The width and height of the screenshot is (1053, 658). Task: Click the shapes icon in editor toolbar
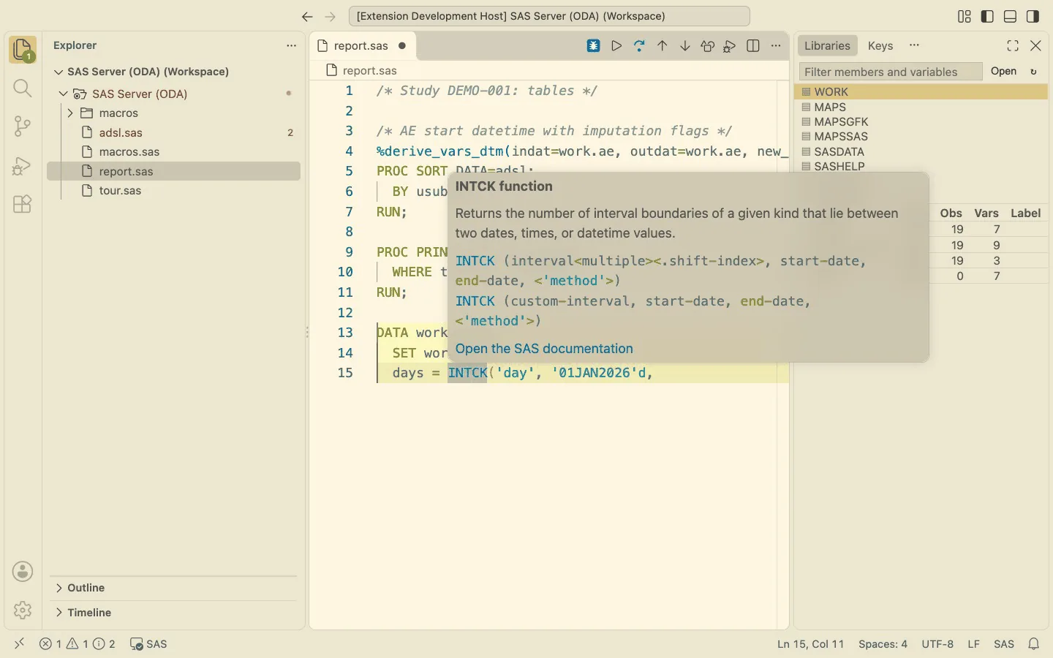(x=707, y=46)
